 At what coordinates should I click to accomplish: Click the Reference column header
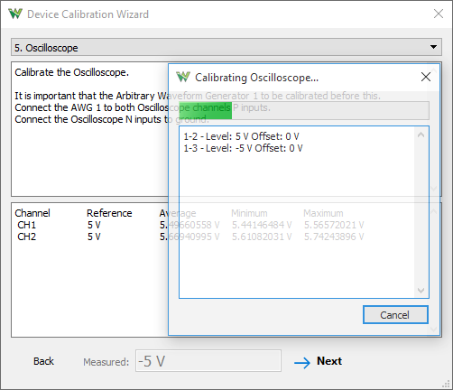point(109,213)
